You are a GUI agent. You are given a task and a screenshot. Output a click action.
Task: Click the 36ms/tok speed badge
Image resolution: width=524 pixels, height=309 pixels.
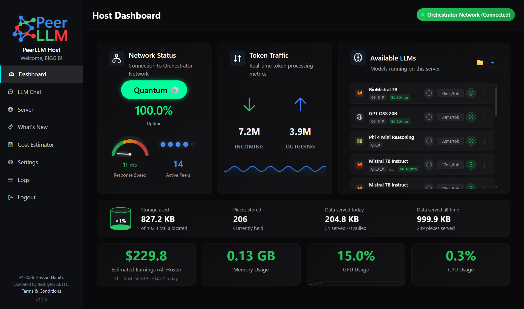point(450,94)
